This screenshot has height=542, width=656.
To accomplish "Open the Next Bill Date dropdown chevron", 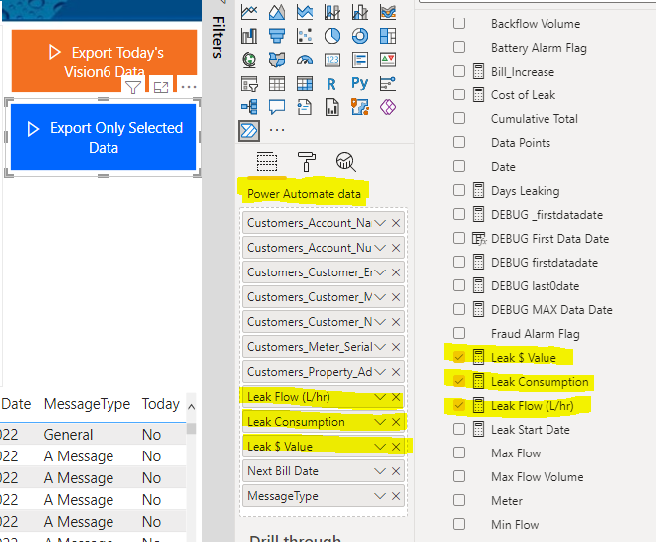I will click(x=380, y=471).
